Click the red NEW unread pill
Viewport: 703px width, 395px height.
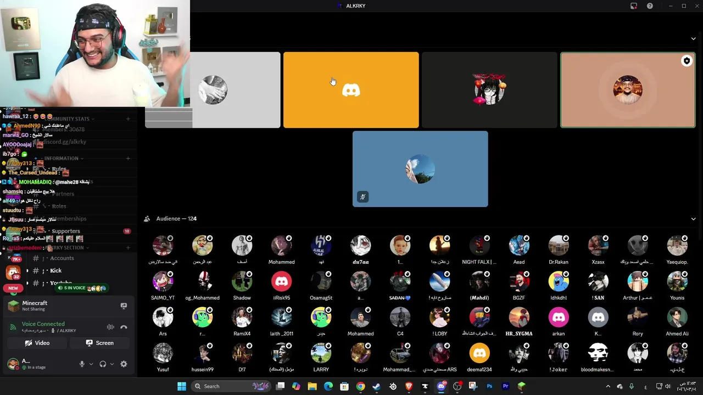coord(13,288)
